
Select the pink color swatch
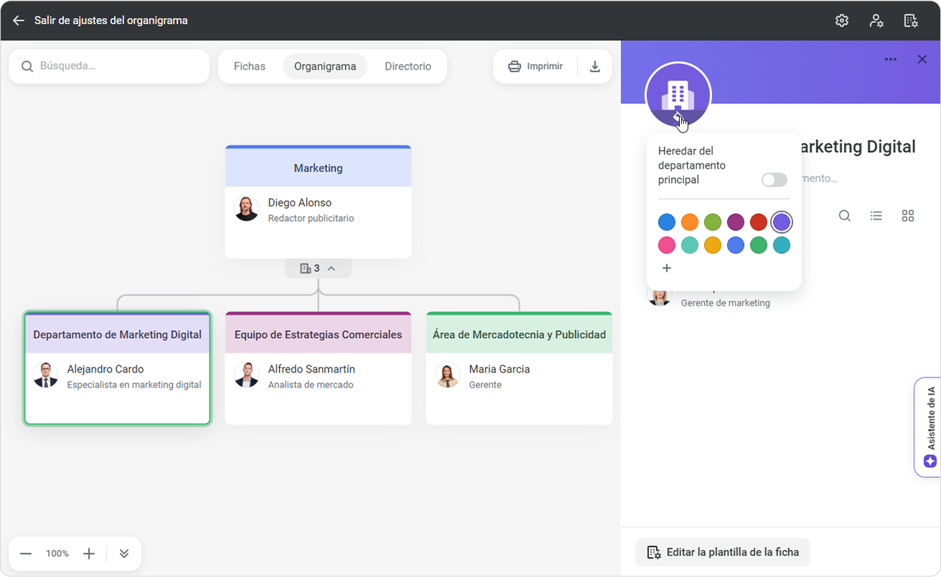(x=667, y=245)
